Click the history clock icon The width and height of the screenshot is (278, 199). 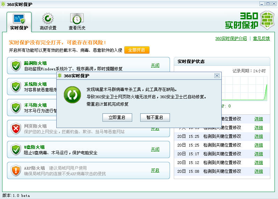pyautogui.click(x=77, y=19)
